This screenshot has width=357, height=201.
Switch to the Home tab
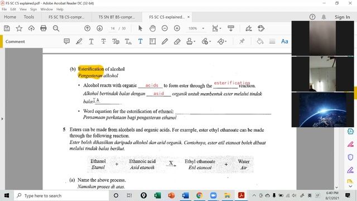pos(10,17)
